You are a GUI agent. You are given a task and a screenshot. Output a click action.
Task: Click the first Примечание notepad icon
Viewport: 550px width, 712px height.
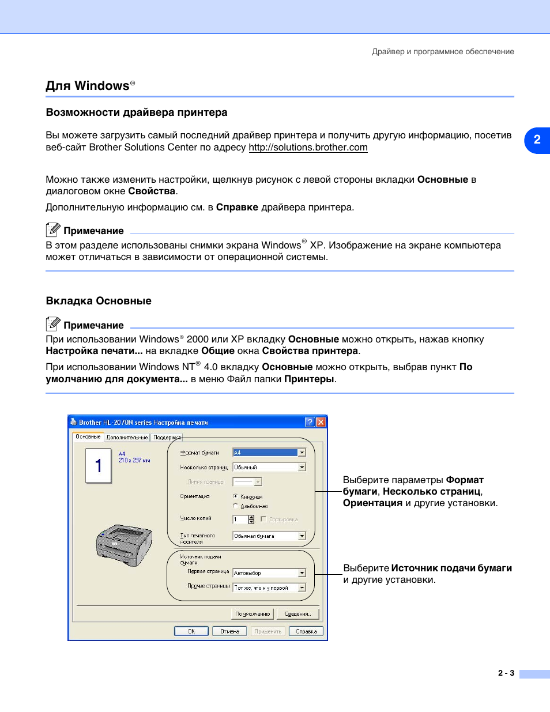53,230
